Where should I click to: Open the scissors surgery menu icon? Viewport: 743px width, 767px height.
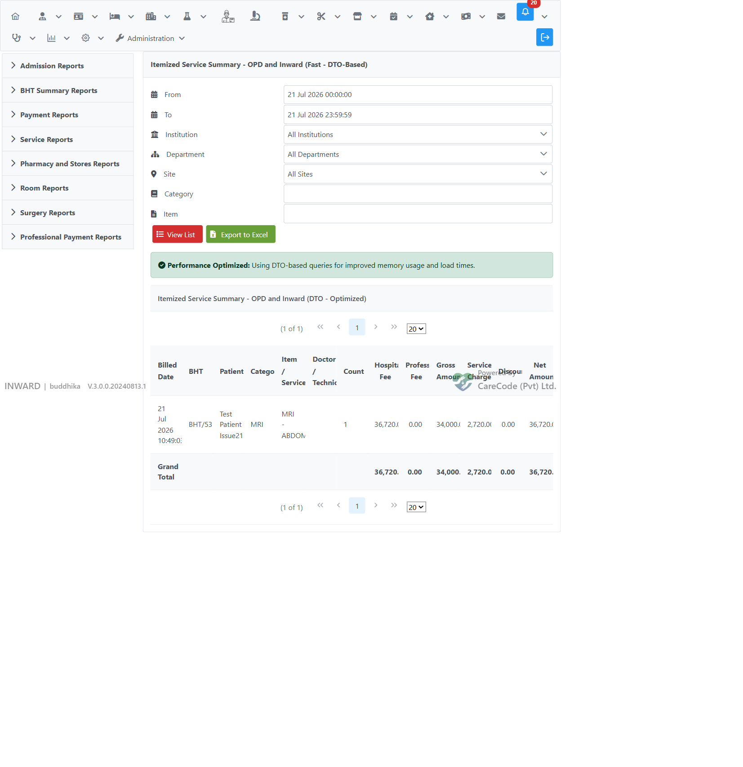(321, 17)
